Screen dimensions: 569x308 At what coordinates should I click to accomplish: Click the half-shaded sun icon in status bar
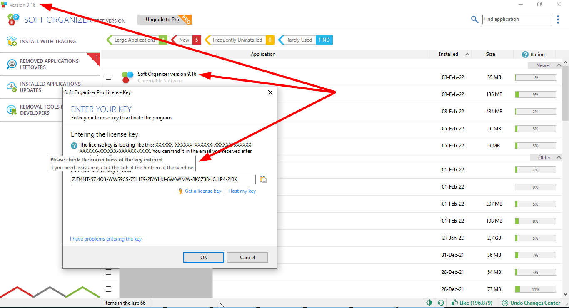pyautogui.click(x=429, y=303)
